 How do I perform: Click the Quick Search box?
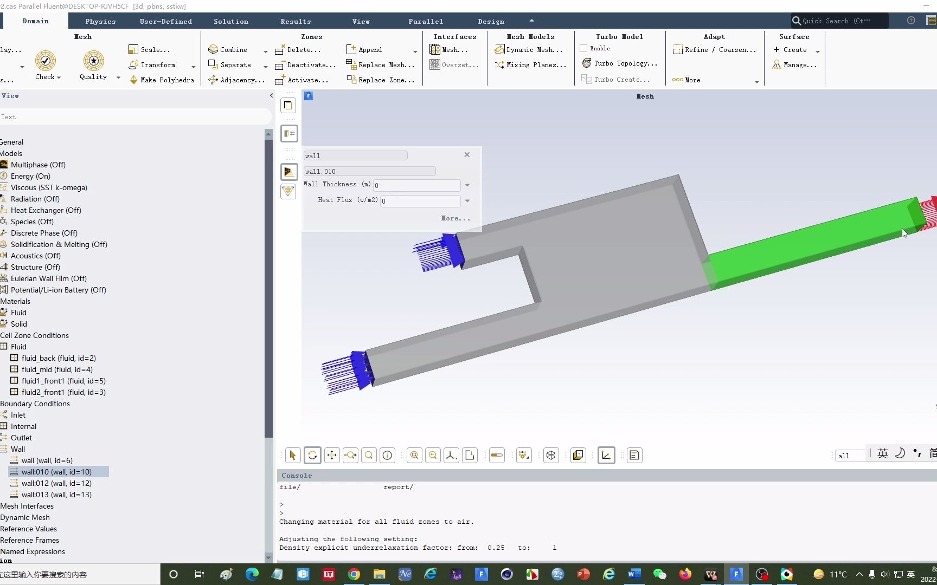tap(839, 21)
